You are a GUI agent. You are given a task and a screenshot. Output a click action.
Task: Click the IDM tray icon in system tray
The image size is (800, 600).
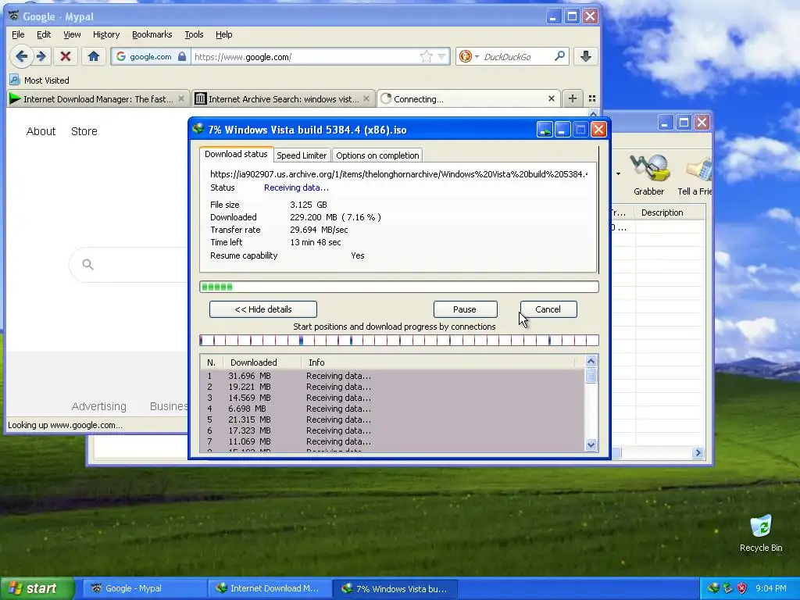pos(713,588)
